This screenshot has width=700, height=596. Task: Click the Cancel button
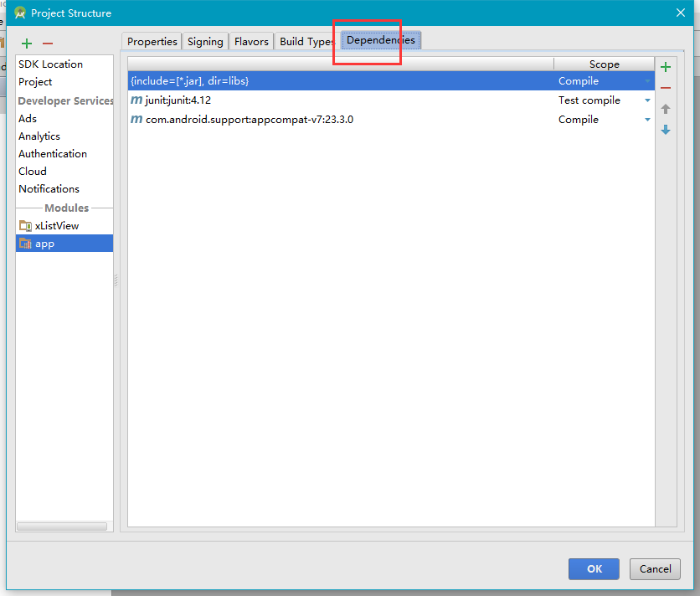click(655, 568)
